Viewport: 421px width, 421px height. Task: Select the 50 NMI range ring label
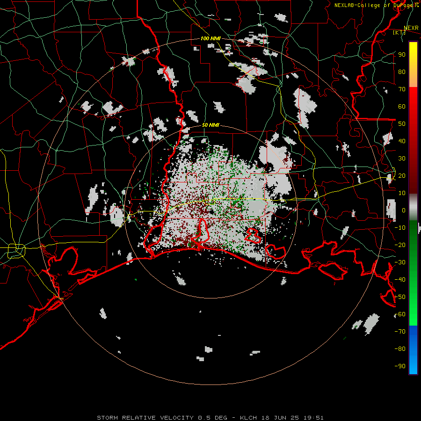(210, 125)
